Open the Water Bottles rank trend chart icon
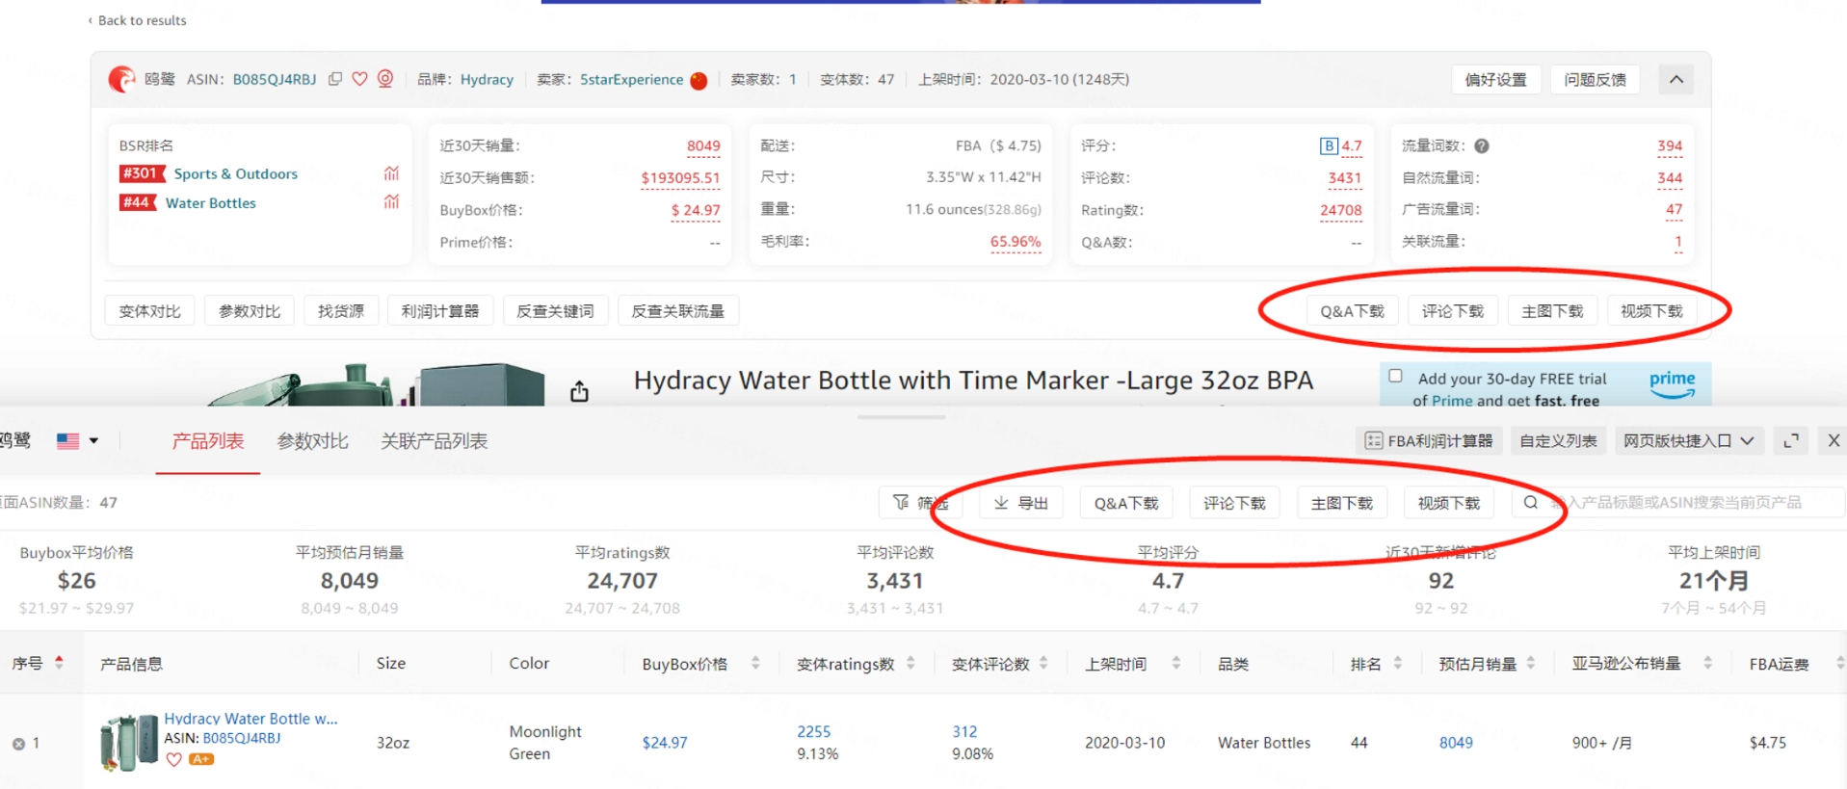This screenshot has height=789, width=1847. 391,201
